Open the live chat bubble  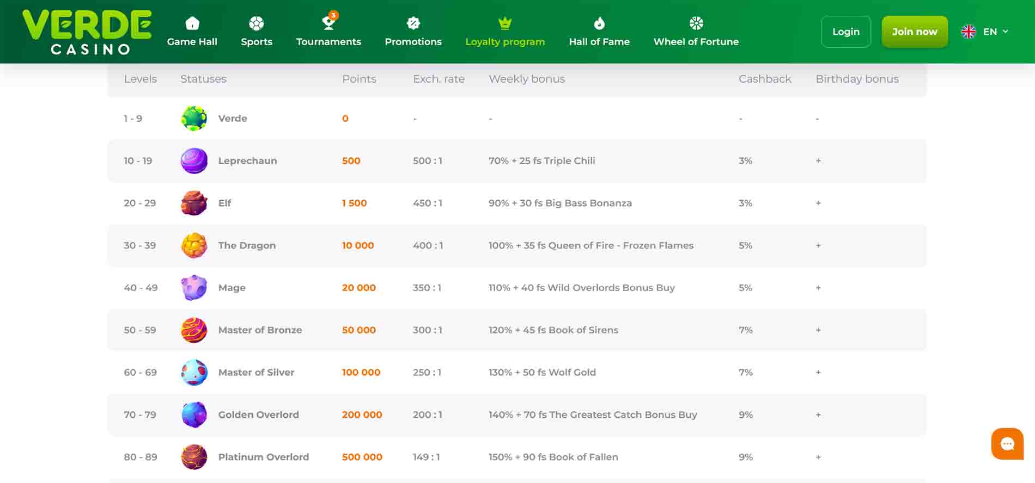(1007, 444)
